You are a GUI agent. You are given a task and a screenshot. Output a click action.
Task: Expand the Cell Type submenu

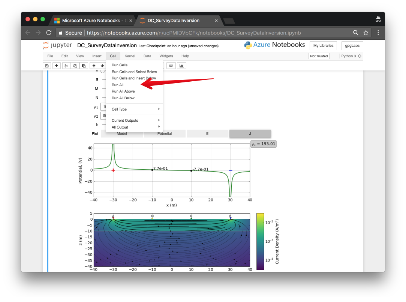click(x=134, y=109)
